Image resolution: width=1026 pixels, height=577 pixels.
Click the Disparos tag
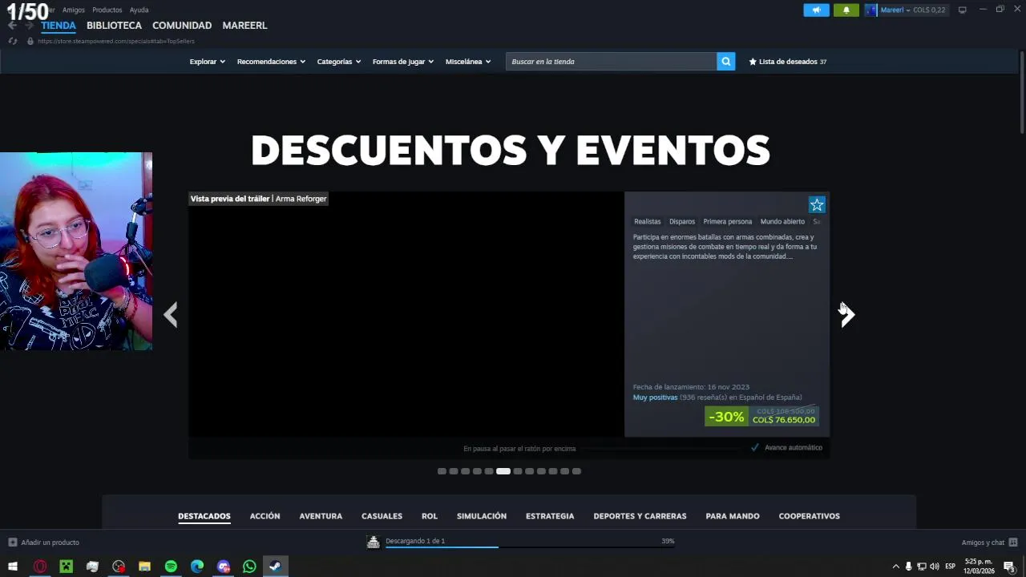click(682, 221)
